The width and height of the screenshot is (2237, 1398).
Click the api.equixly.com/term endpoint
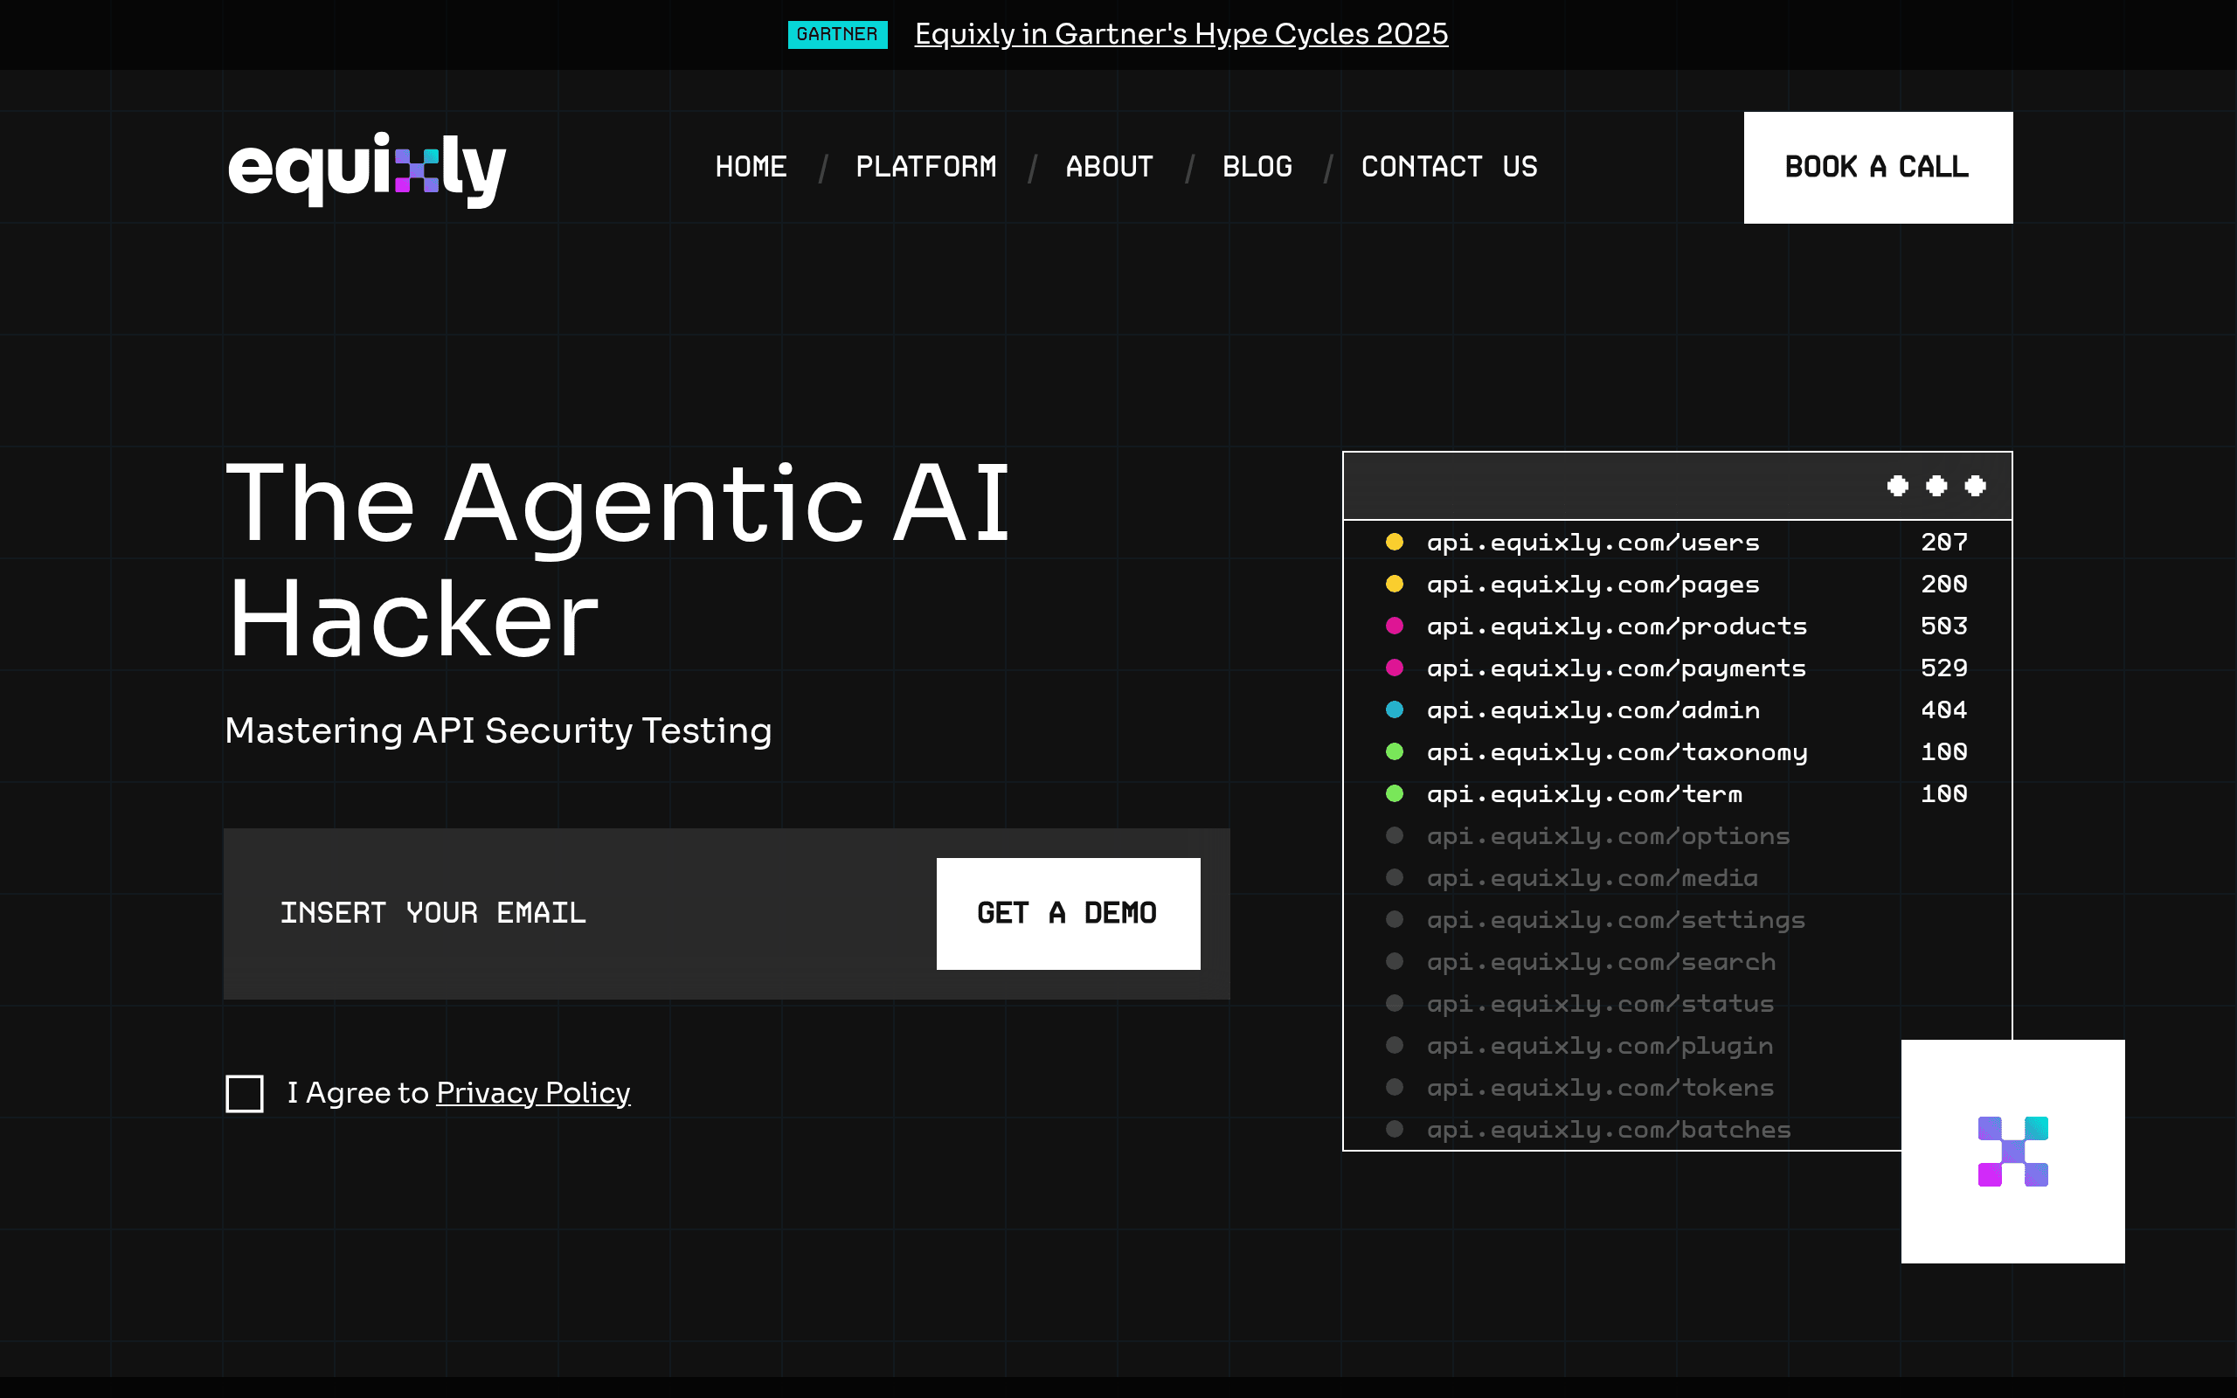[1584, 794]
